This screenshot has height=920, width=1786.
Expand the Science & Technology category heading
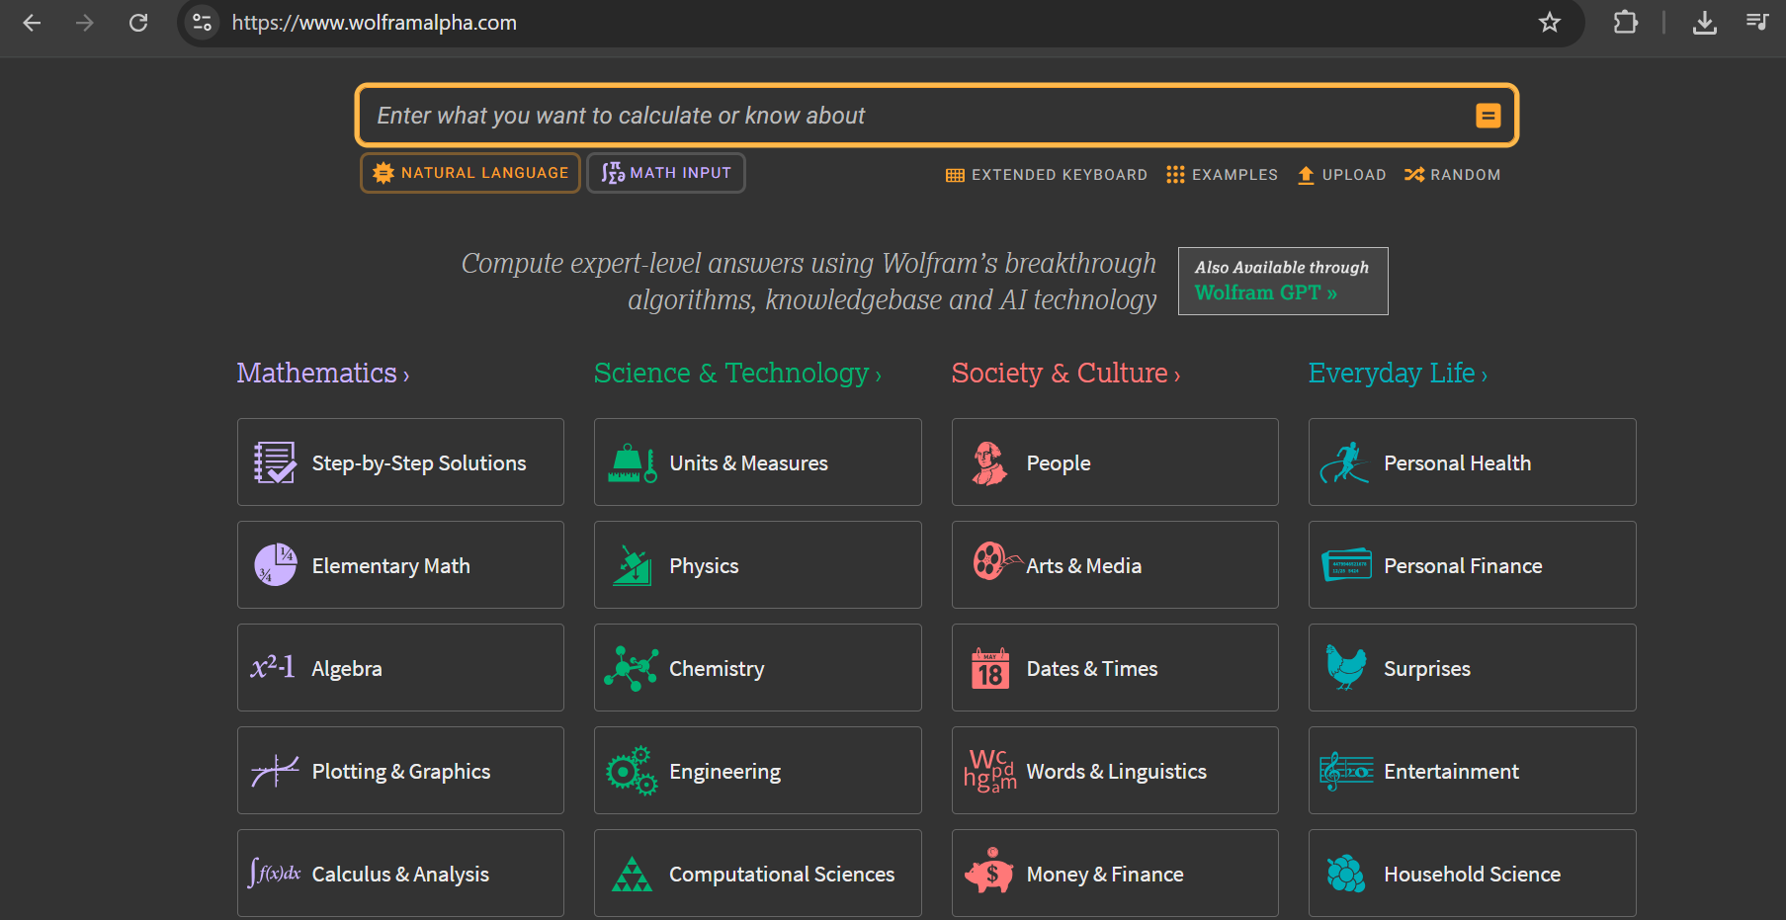pyautogui.click(x=737, y=374)
